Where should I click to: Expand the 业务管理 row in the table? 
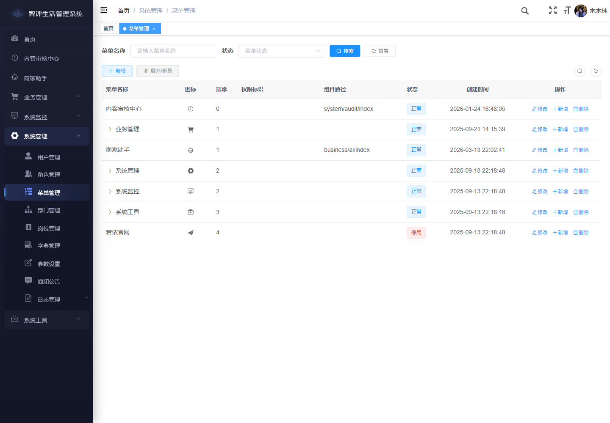[x=110, y=129]
